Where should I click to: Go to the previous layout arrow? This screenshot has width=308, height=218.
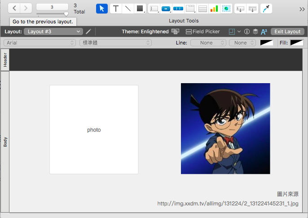coord(14,8)
